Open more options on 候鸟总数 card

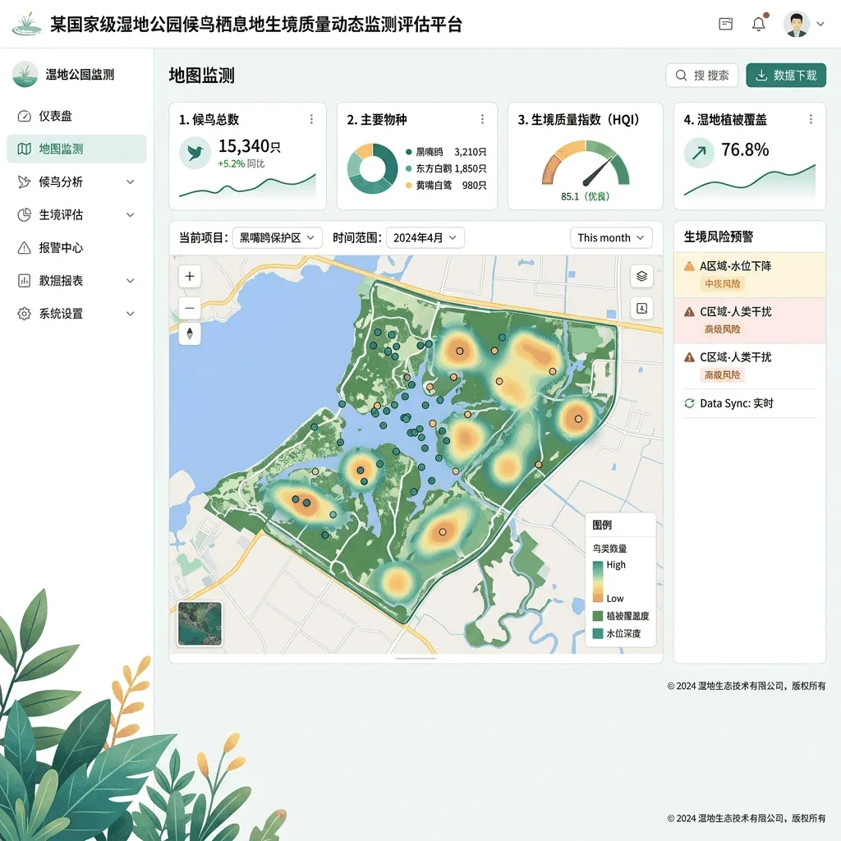point(311,119)
